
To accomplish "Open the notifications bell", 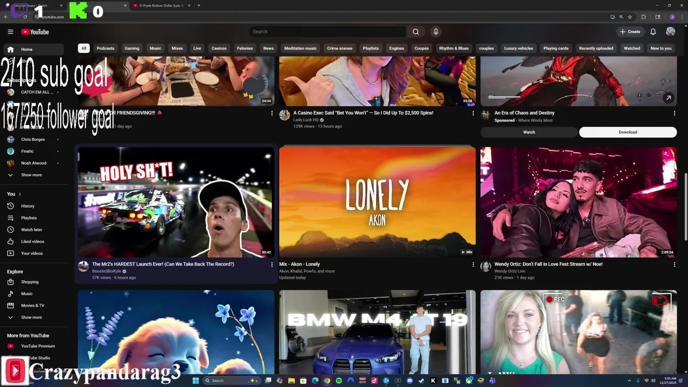I will tap(653, 32).
